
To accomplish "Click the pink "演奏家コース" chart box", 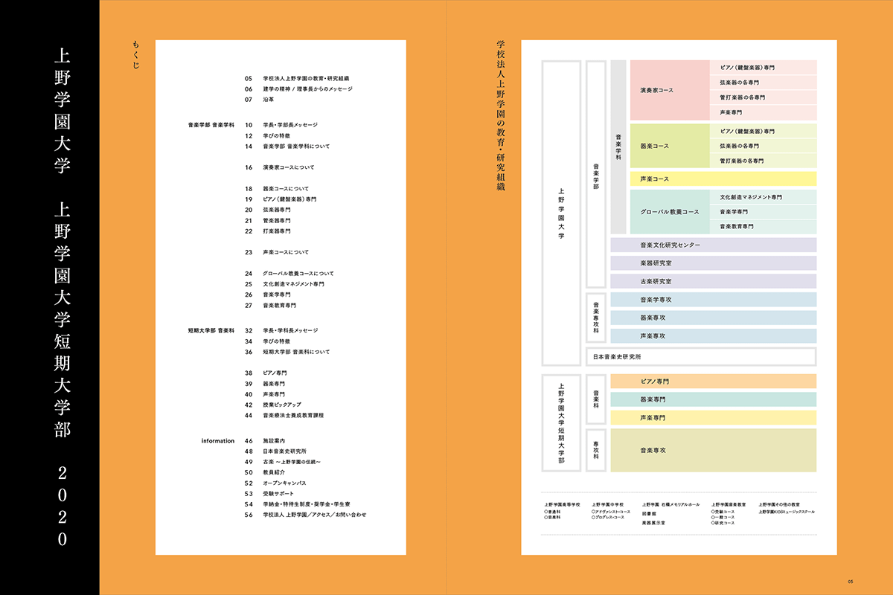I will [669, 90].
